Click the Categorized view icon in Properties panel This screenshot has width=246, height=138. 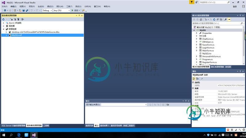point(194,79)
